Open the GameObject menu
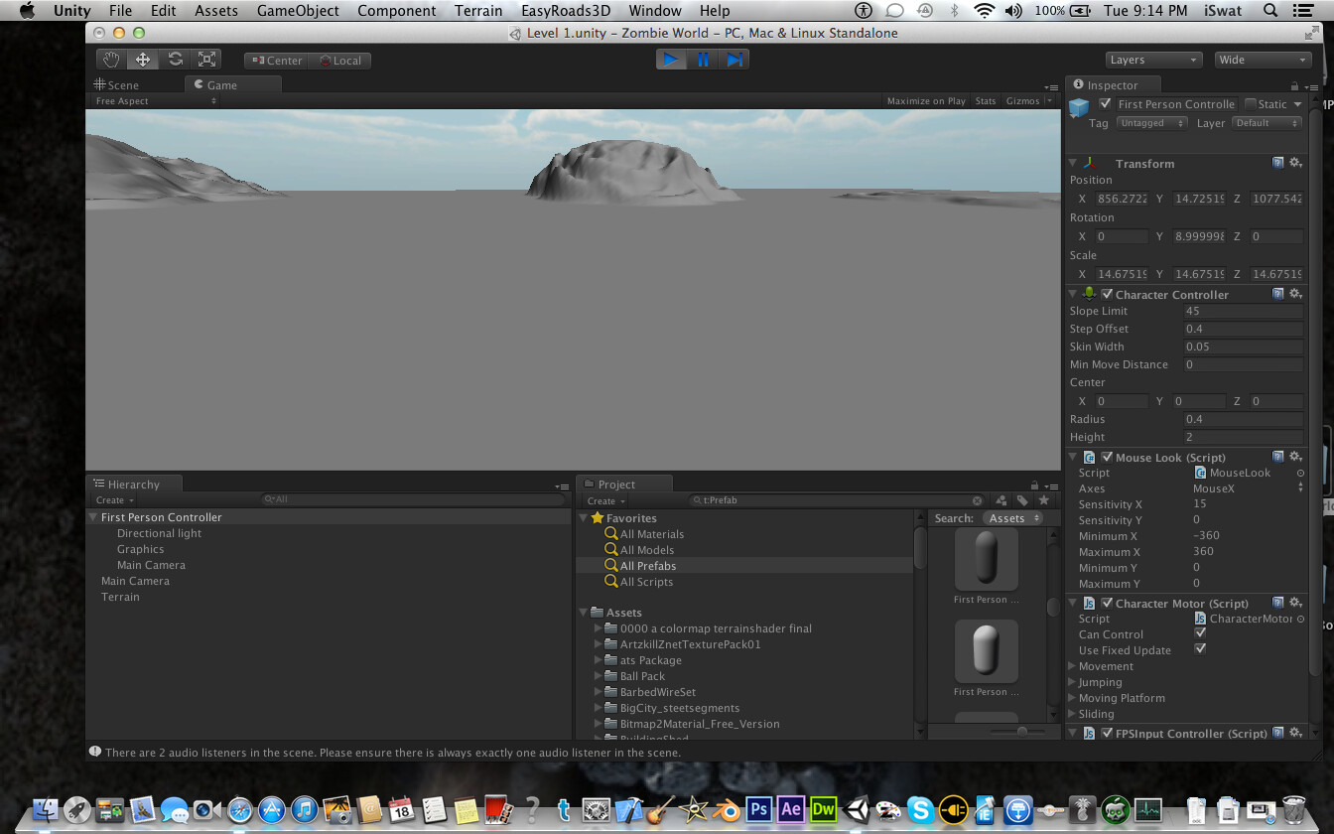 point(298,11)
